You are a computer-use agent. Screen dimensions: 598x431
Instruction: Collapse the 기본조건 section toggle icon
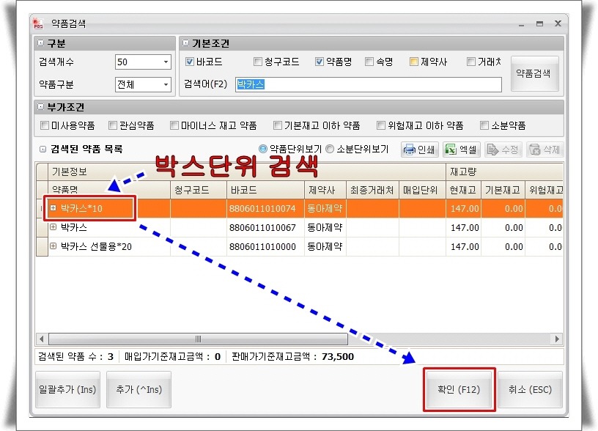(186, 44)
